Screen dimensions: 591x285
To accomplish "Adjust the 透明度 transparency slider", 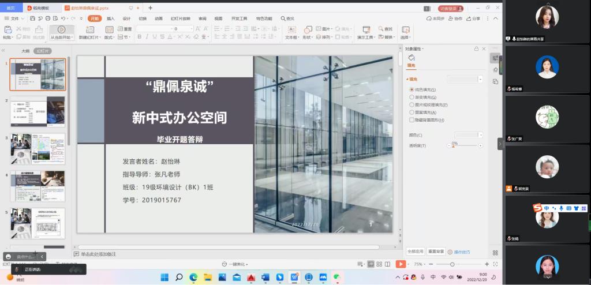I will (454, 146).
